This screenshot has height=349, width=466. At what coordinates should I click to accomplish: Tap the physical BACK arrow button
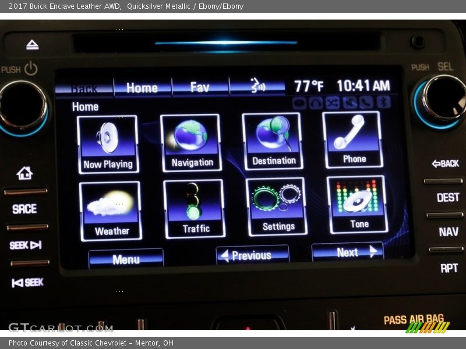(446, 163)
